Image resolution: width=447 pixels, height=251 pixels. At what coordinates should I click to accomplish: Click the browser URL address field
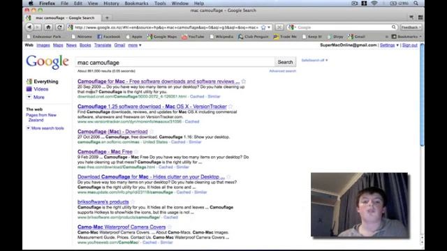pyautogui.click(x=166, y=27)
